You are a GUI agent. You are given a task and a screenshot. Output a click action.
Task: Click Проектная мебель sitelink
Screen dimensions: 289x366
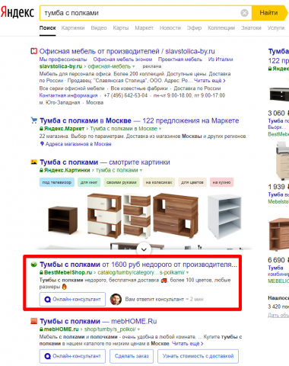click(180, 59)
